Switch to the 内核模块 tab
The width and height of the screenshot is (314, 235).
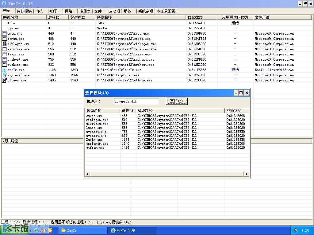click(24, 11)
